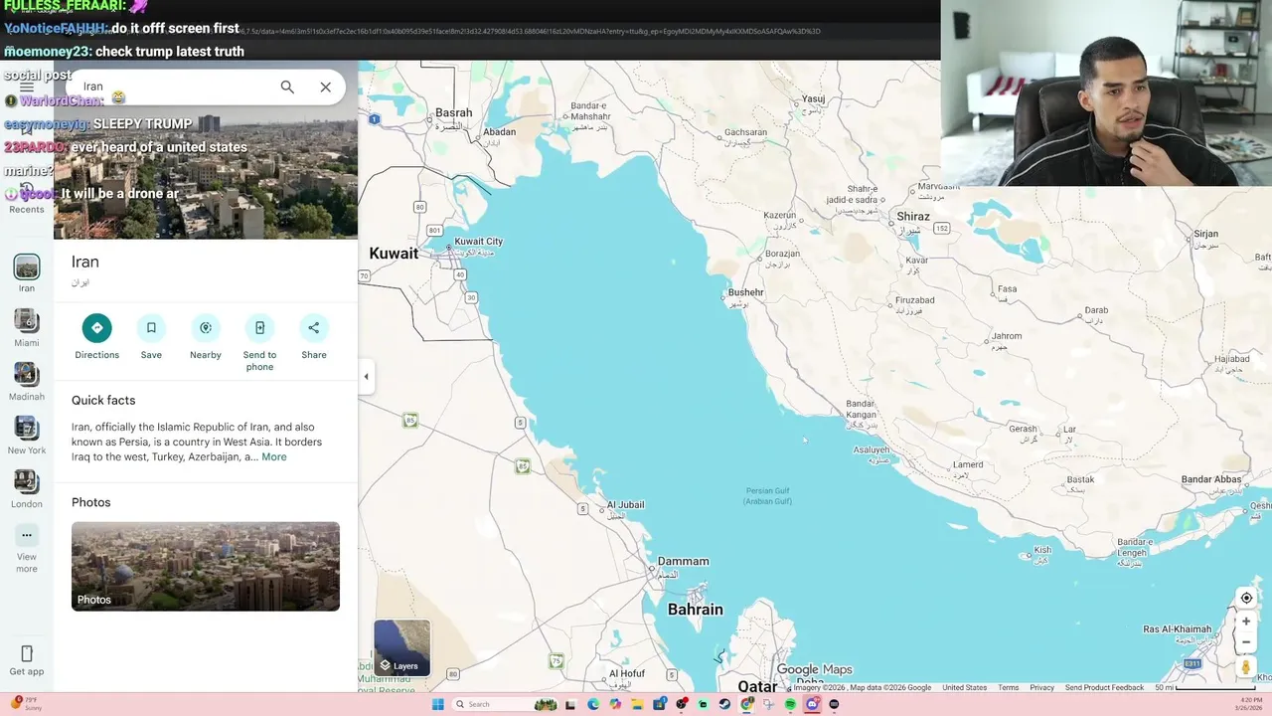Click View more recents
This screenshot has height=716, width=1272.
point(27,548)
